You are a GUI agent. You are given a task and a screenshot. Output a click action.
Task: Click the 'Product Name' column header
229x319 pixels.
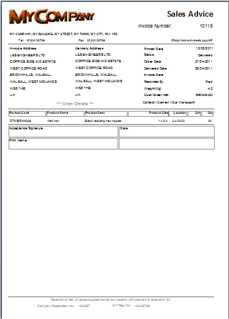click(65, 114)
